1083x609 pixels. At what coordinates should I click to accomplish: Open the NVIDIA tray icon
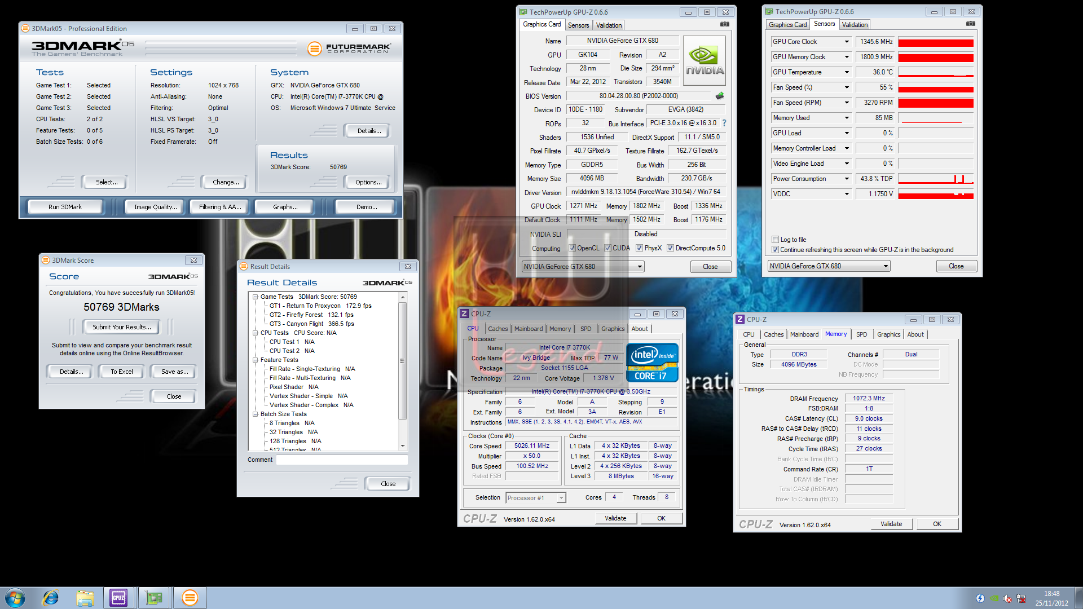pos(993,598)
